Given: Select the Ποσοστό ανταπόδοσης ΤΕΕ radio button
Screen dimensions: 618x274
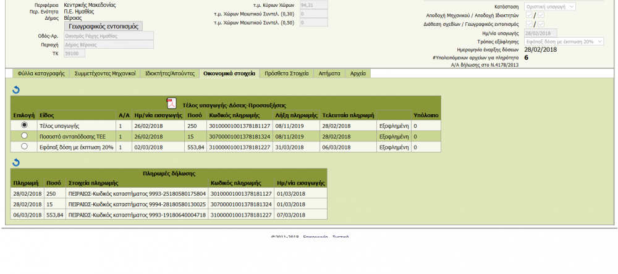Looking at the screenshot, I should (x=25, y=136).
